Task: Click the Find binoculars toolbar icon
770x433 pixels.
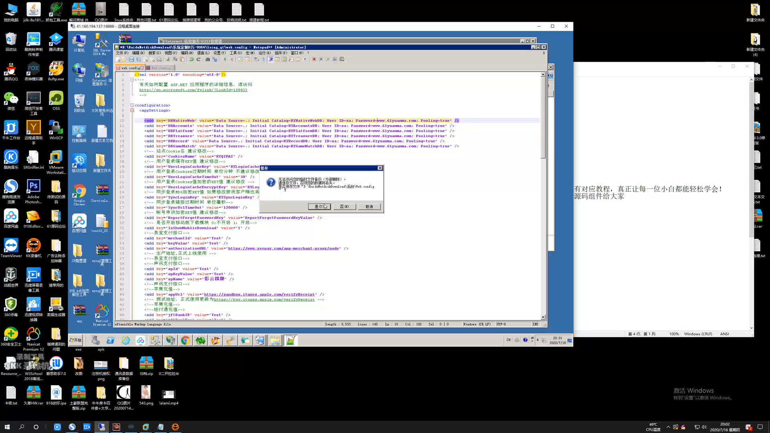Action: click(208, 59)
